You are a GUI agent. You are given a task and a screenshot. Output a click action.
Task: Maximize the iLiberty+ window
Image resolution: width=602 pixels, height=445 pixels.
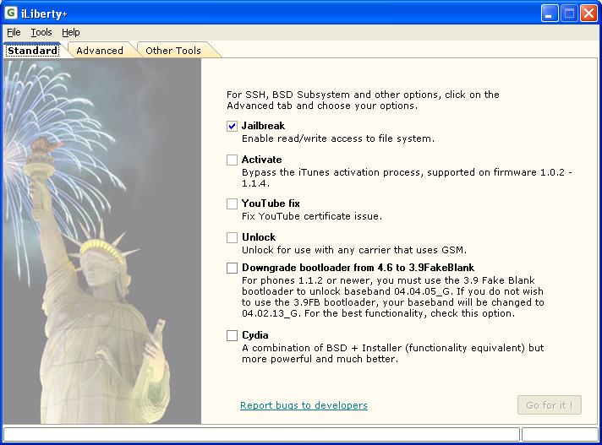[569, 14]
